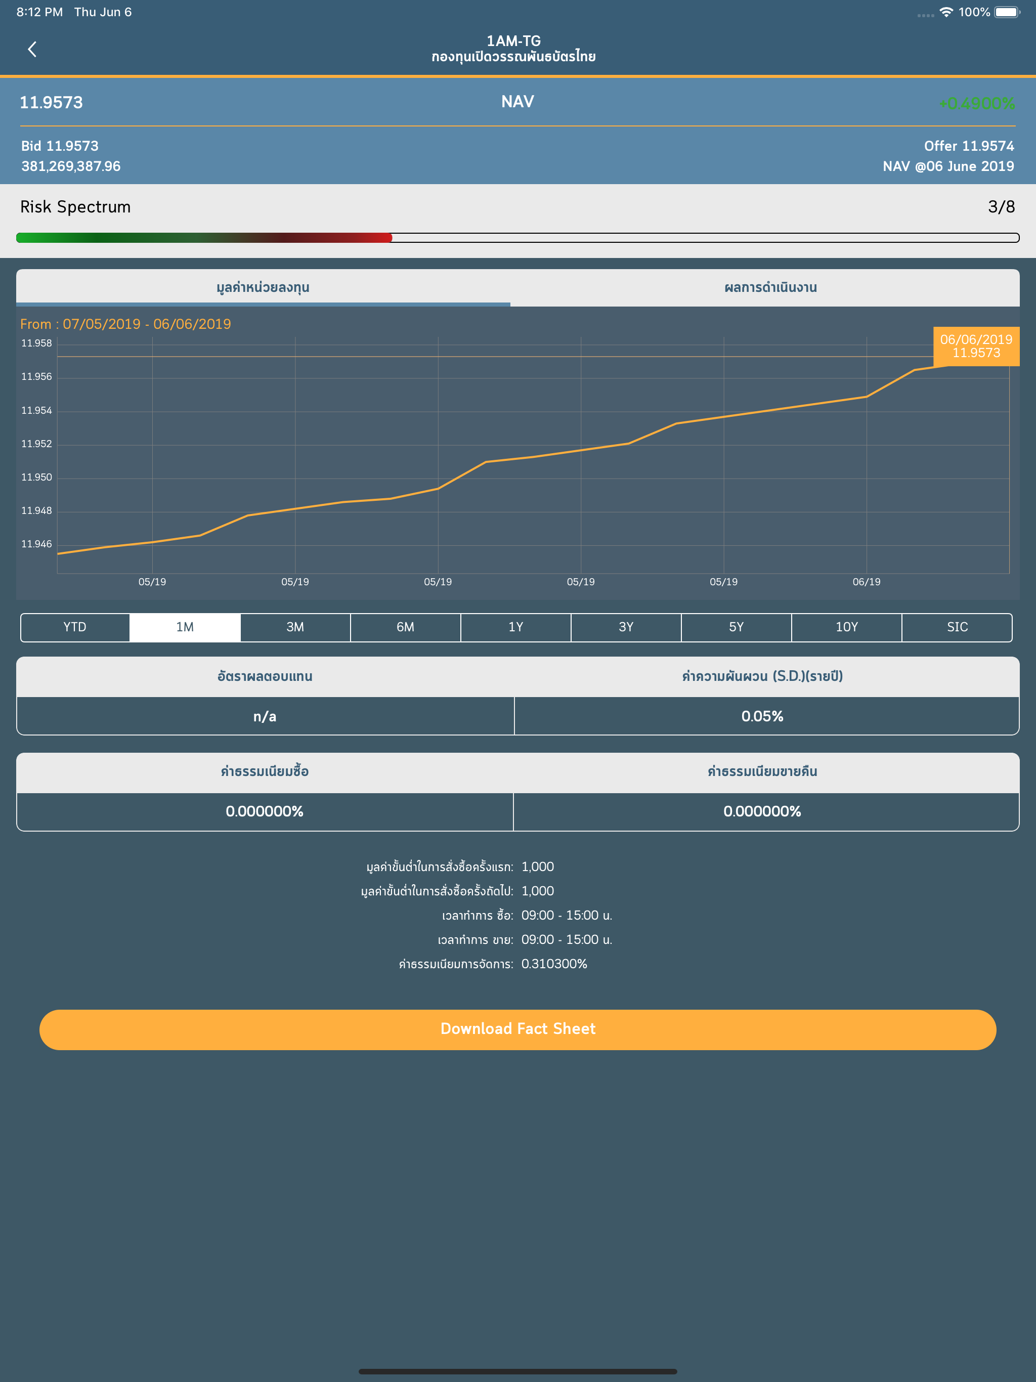Tap the 06/06/2019 chart value marker
This screenshot has width=1036, height=1382.
coord(976,346)
